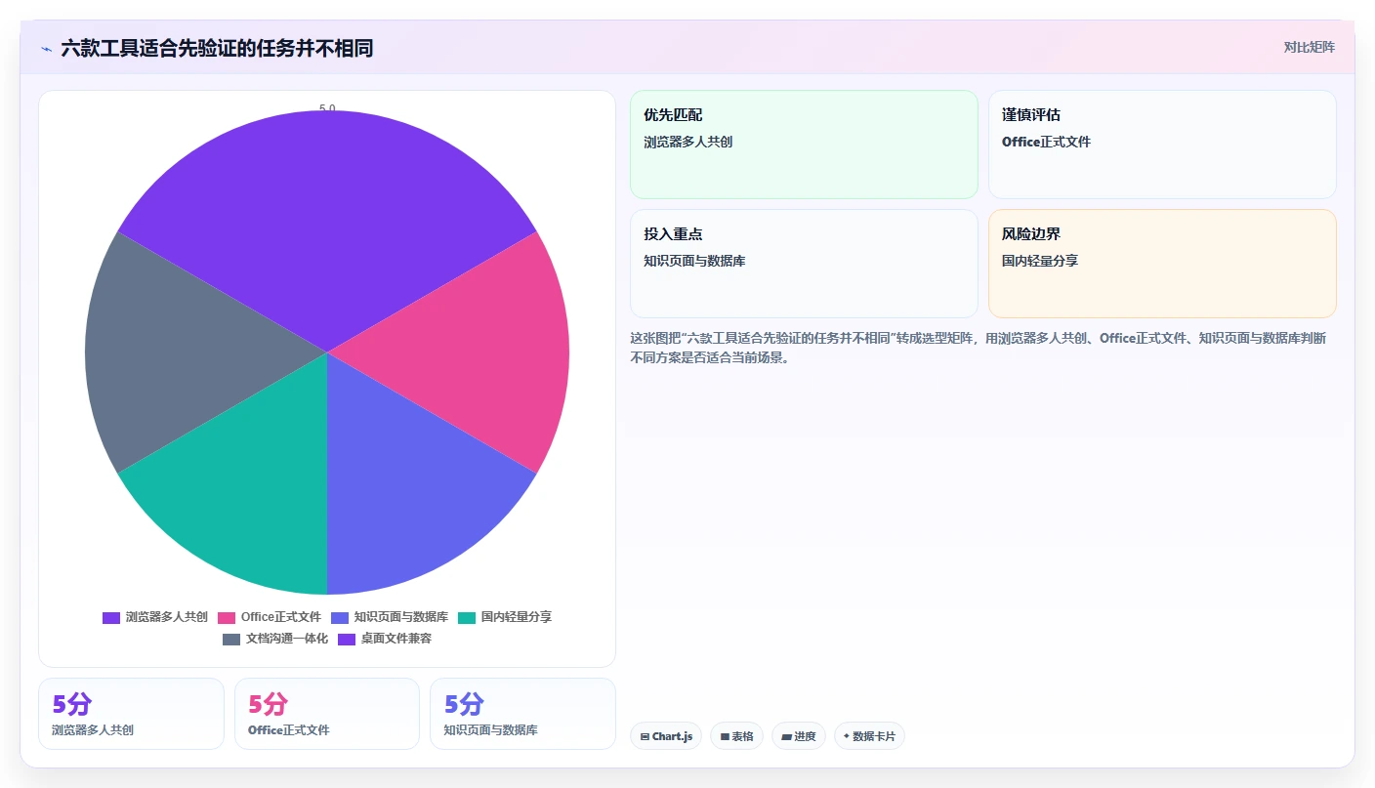The width and height of the screenshot is (1375, 788).
Task: Click the 表格 tag chip
Action: pyautogui.click(x=736, y=736)
